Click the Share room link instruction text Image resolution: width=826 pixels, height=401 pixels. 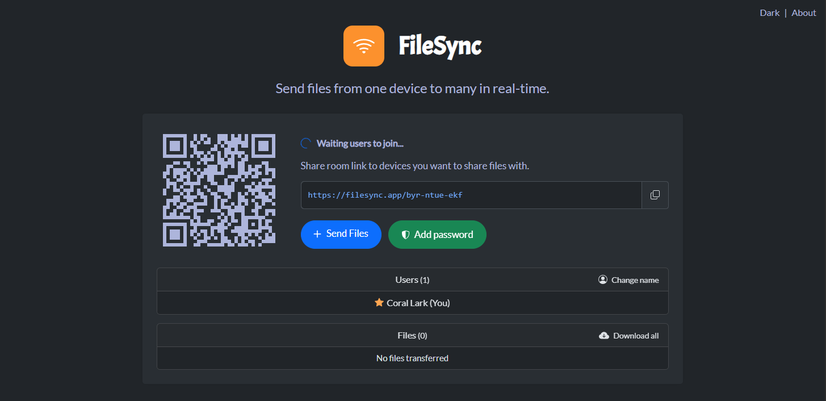coord(414,166)
